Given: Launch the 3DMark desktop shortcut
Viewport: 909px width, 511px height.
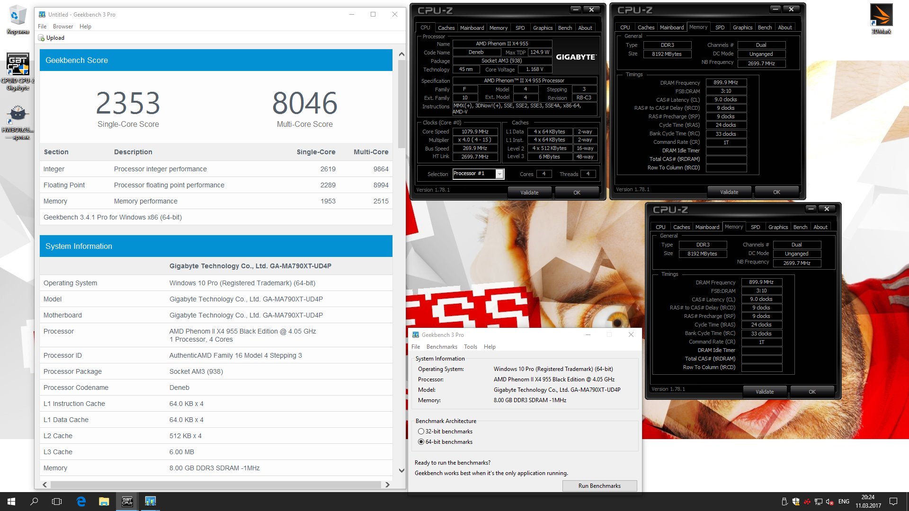Looking at the screenshot, I should tap(881, 19).
